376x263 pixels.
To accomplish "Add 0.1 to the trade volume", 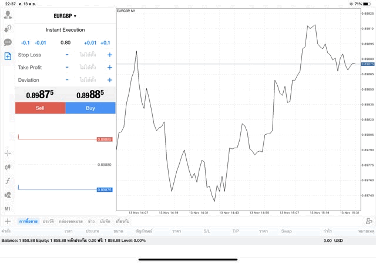I will pyautogui.click(x=105, y=42).
